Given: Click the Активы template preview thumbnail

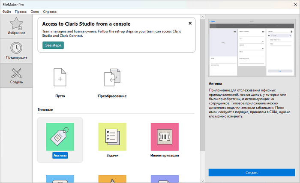Looking at the screenshot, I should tap(252, 48).
